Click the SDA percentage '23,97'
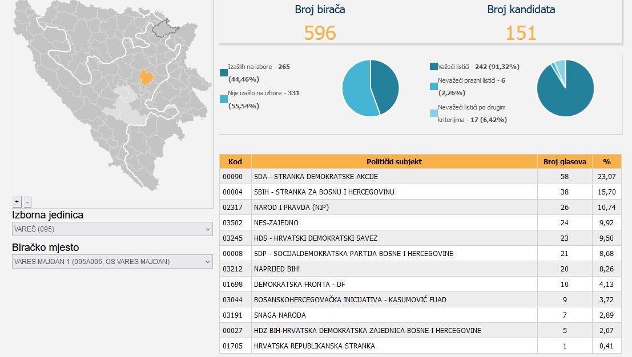This screenshot has height=357, width=632. pyautogui.click(x=607, y=177)
